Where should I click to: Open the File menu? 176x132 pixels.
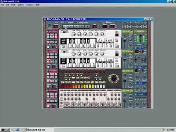(2, 5)
